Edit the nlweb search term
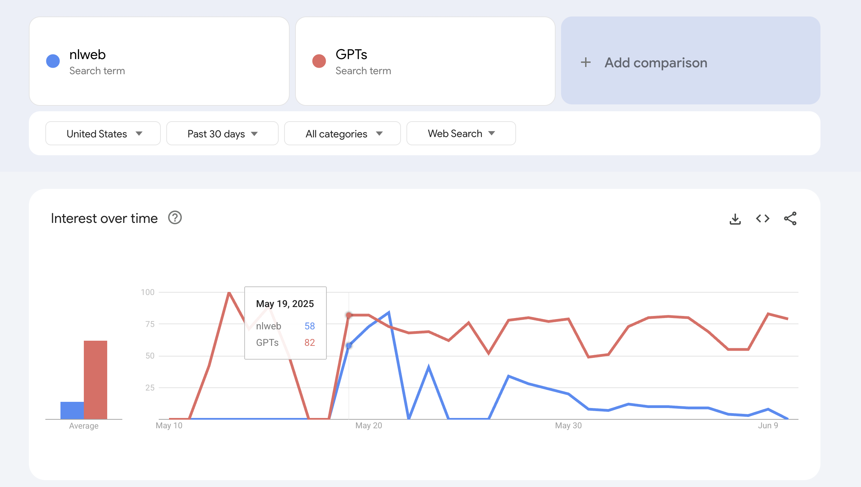 [x=88, y=55]
